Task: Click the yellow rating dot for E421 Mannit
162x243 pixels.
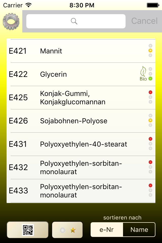Action: click(151, 51)
